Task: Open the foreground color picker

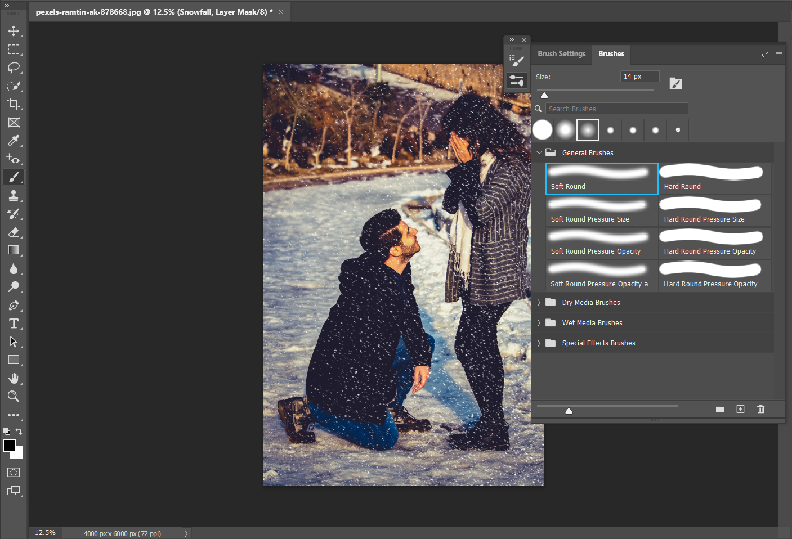Action: (x=9, y=446)
